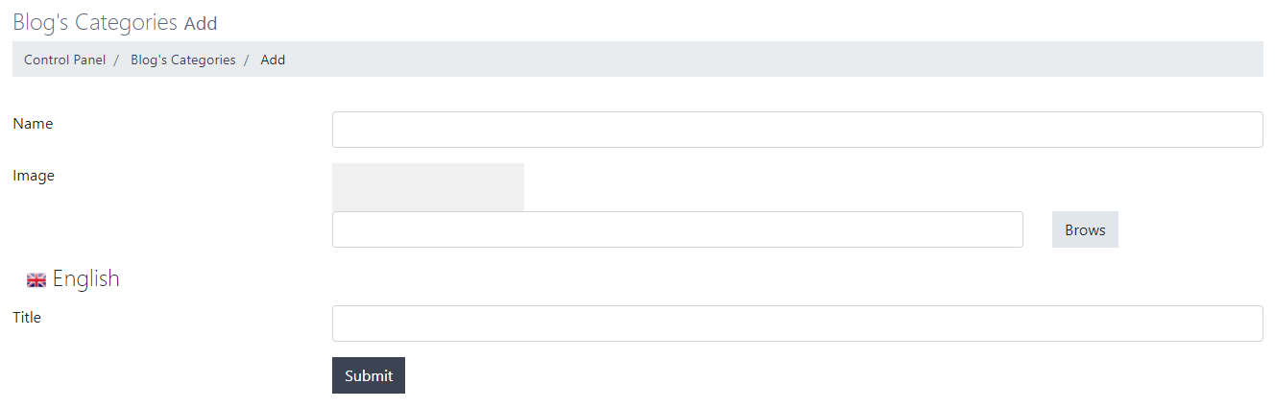Focus the Name text field
The image size is (1275, 408).
pos(797,130)
